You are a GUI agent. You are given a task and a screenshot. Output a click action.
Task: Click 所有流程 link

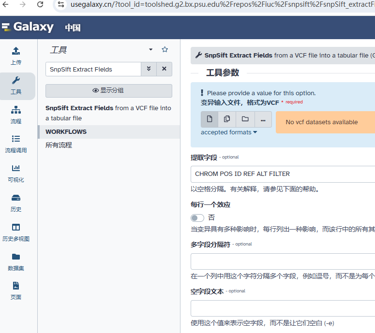pyautogui.click(x=59, y=145)
